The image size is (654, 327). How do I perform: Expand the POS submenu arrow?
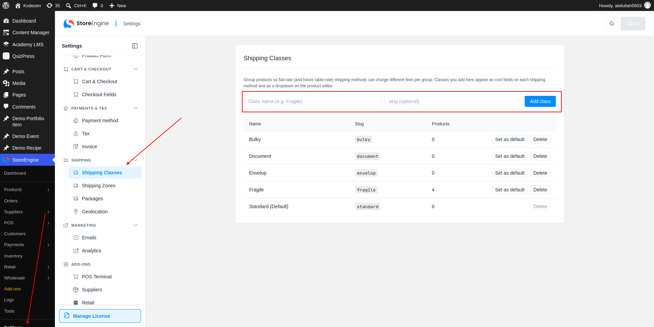(48, 223)
